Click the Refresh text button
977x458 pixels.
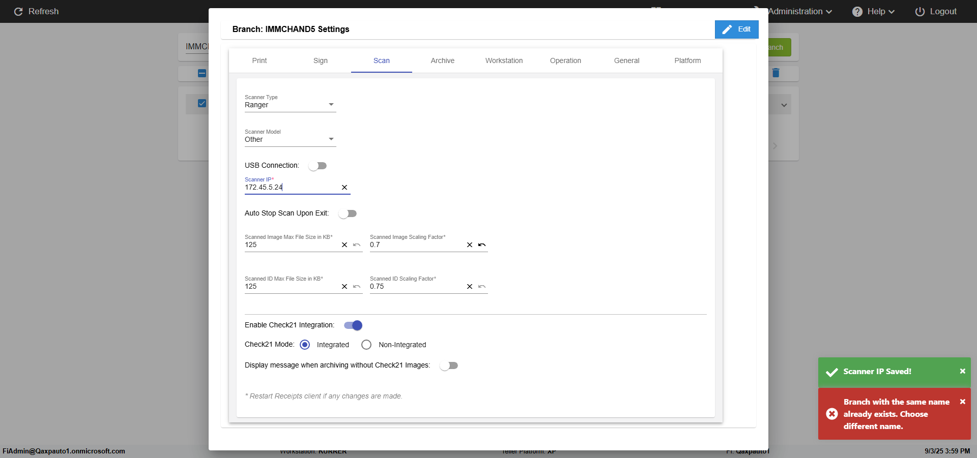[43, 11]
